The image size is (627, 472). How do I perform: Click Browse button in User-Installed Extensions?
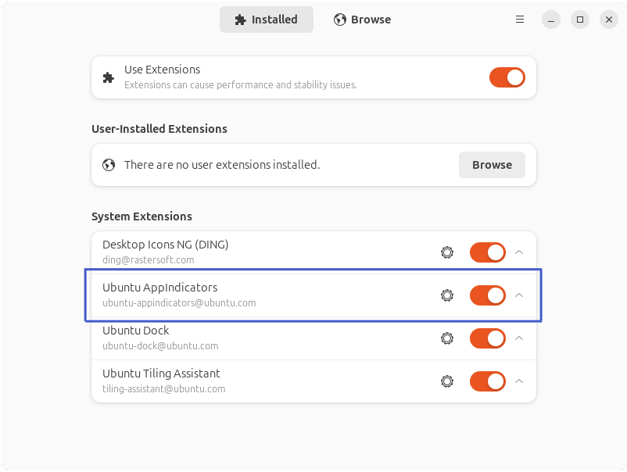click(492, 165)
